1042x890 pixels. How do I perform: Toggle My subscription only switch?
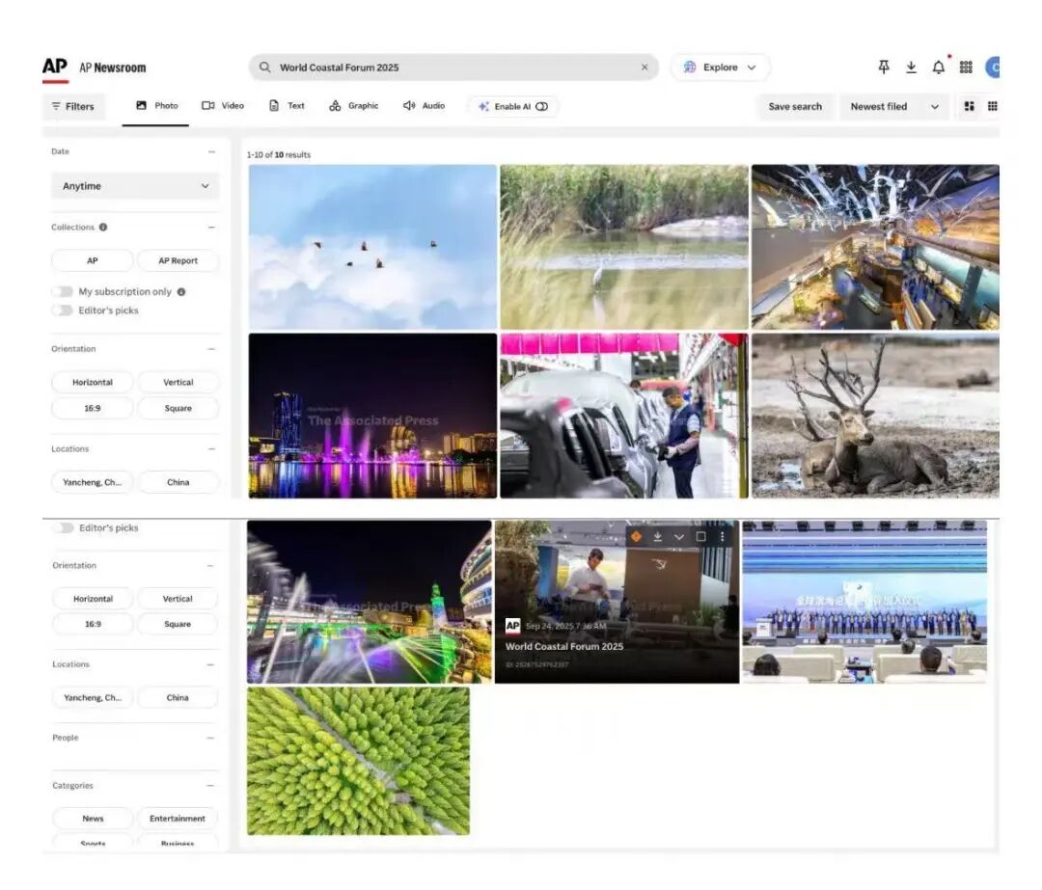pyautogui.click(x=63, y=291)
